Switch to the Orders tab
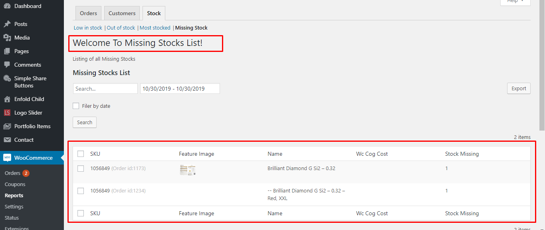 [x=88, y=13]
